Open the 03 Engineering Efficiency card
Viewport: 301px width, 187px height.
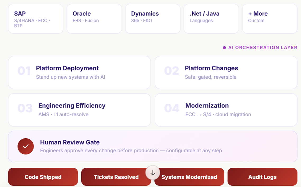(x=80, y=110)
